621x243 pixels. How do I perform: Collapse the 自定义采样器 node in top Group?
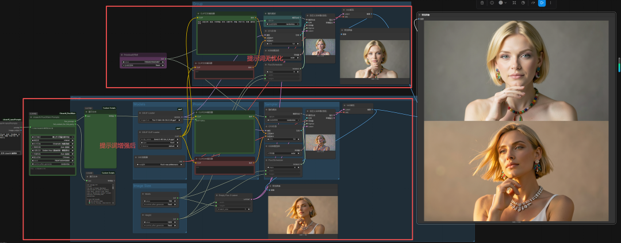(307, 16)
